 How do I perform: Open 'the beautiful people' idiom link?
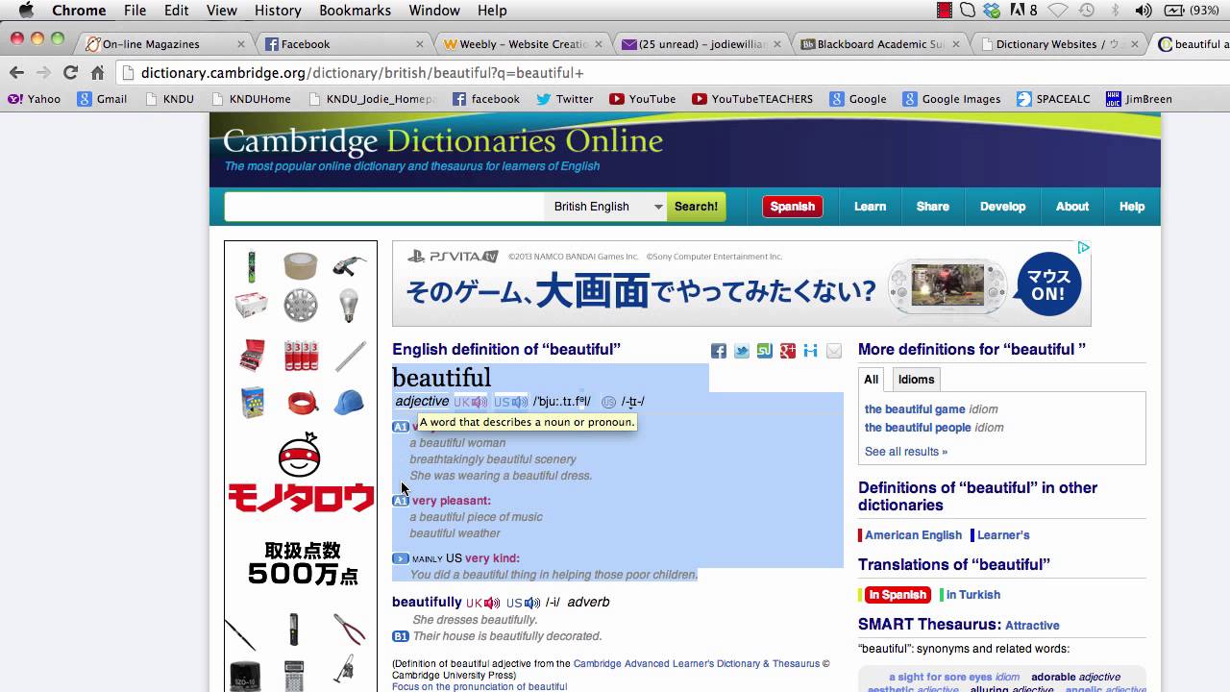click(x=918, y=428)
